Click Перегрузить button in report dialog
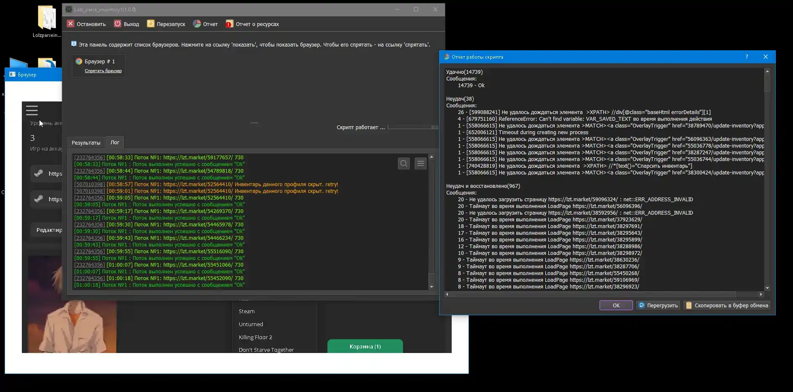The height and width of the screenshot is (392, 793). tap(658, 305)
